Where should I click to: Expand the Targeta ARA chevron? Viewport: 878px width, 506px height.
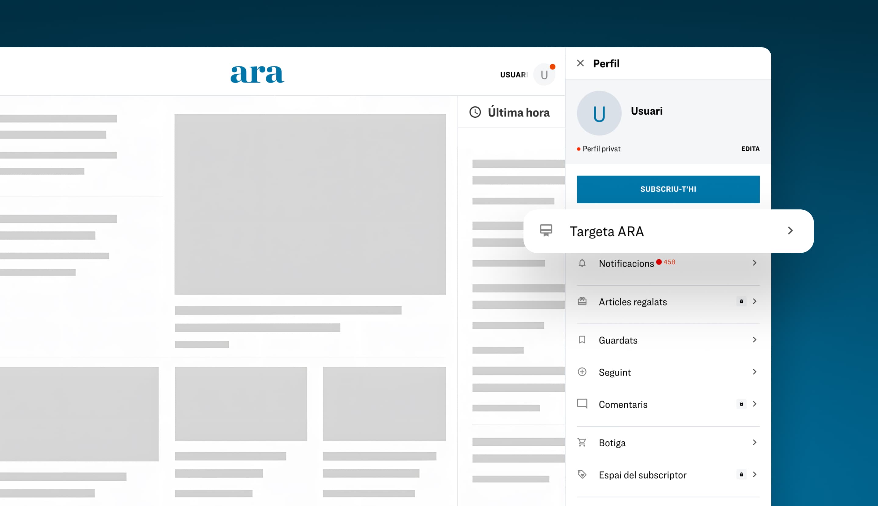click(x=791, y=230)
